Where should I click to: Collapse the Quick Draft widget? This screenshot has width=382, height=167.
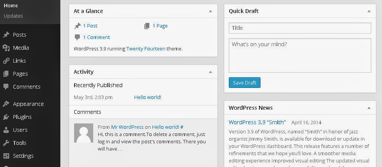[369, 11]
